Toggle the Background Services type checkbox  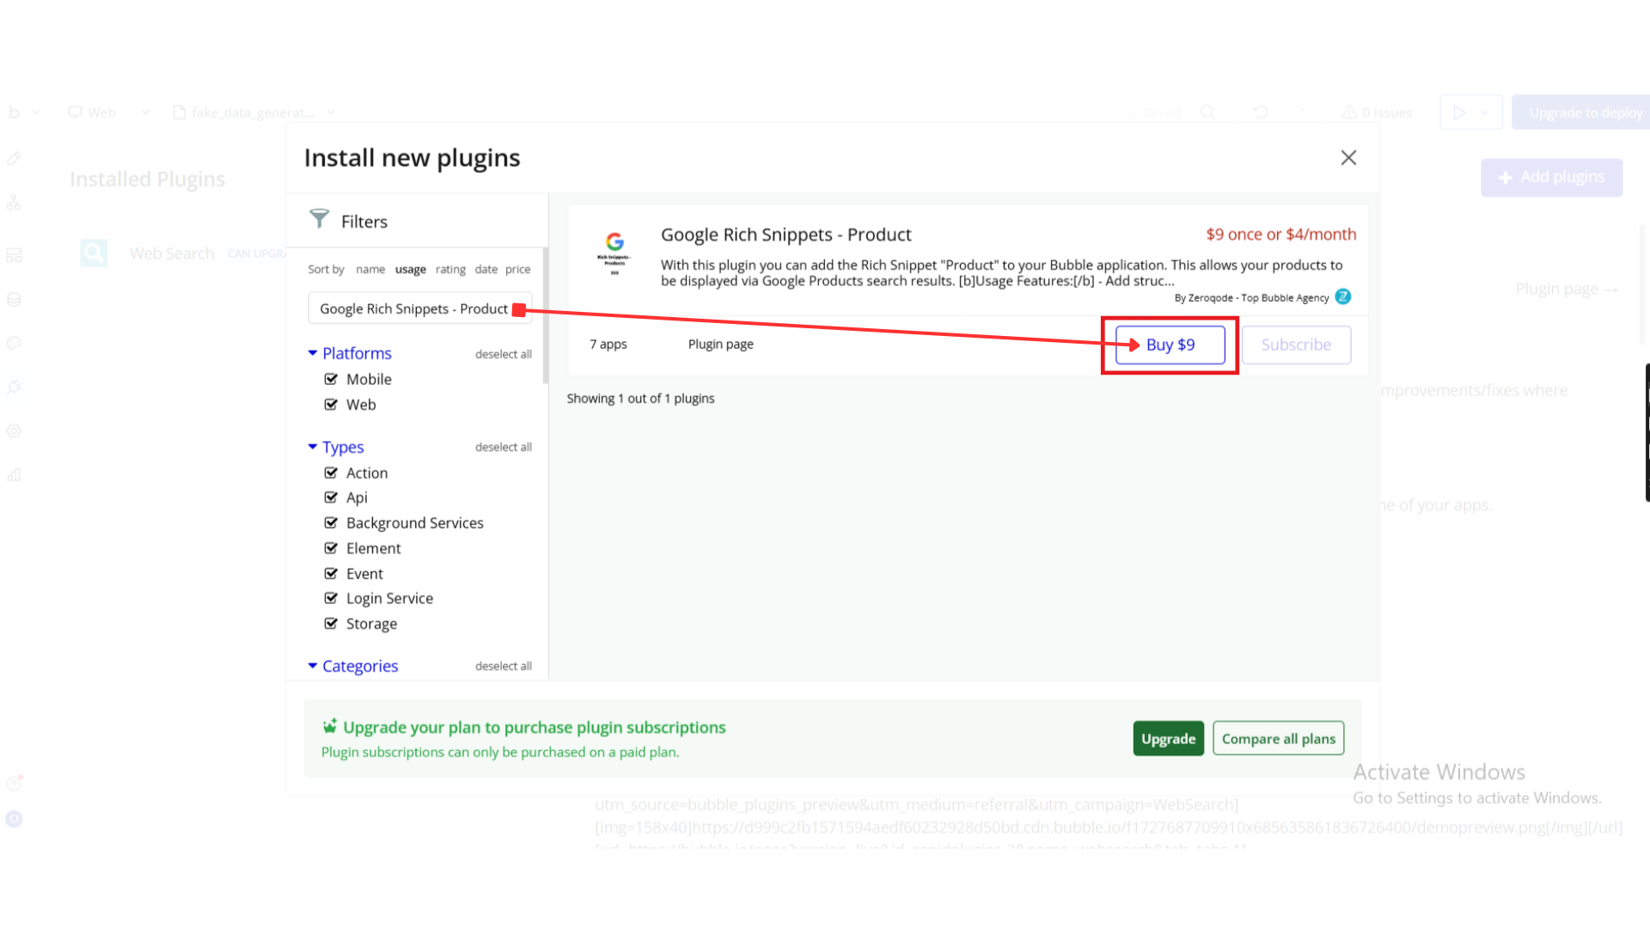[x=331, y=522]
